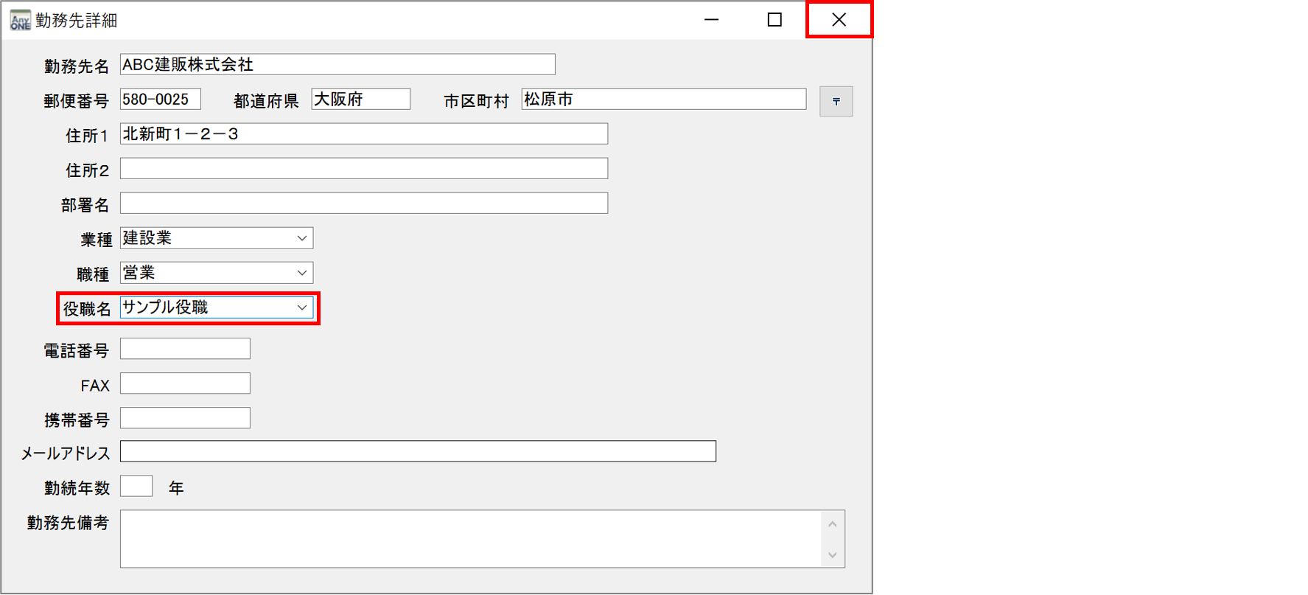Click the 勤続年数 years box

pos(136,487)
